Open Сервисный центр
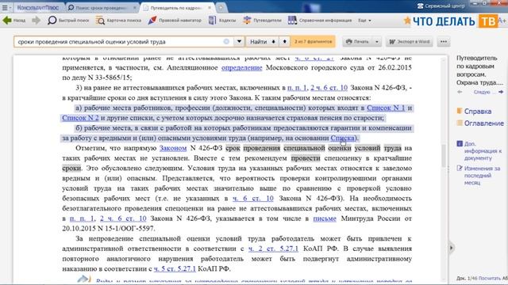Image resolution: width=508 pixels, height=285 pixels. [x=441, y=6]
